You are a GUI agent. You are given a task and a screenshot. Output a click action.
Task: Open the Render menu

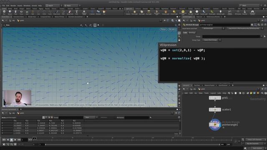click(x=13, y=5)
